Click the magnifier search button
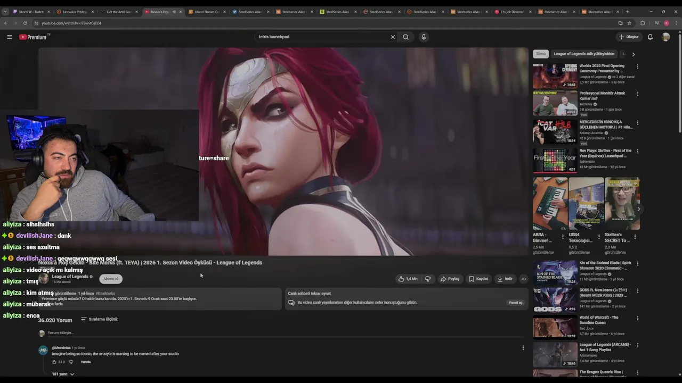Screen dimensions: 682x383 406,37
